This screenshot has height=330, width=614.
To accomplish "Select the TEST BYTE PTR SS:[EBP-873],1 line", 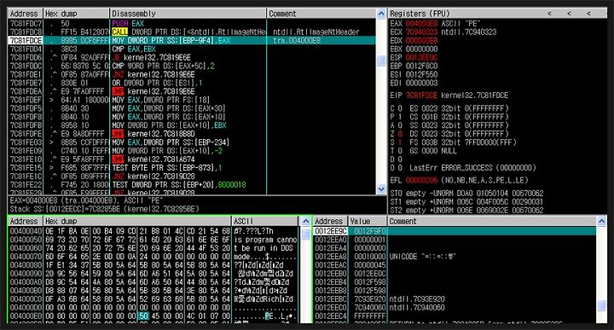I will pos(167,167).
